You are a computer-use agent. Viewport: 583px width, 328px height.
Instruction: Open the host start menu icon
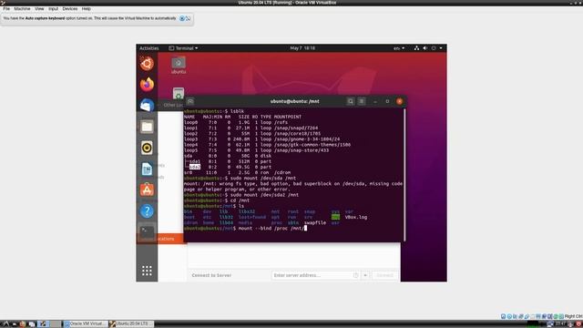coord(5,324)
